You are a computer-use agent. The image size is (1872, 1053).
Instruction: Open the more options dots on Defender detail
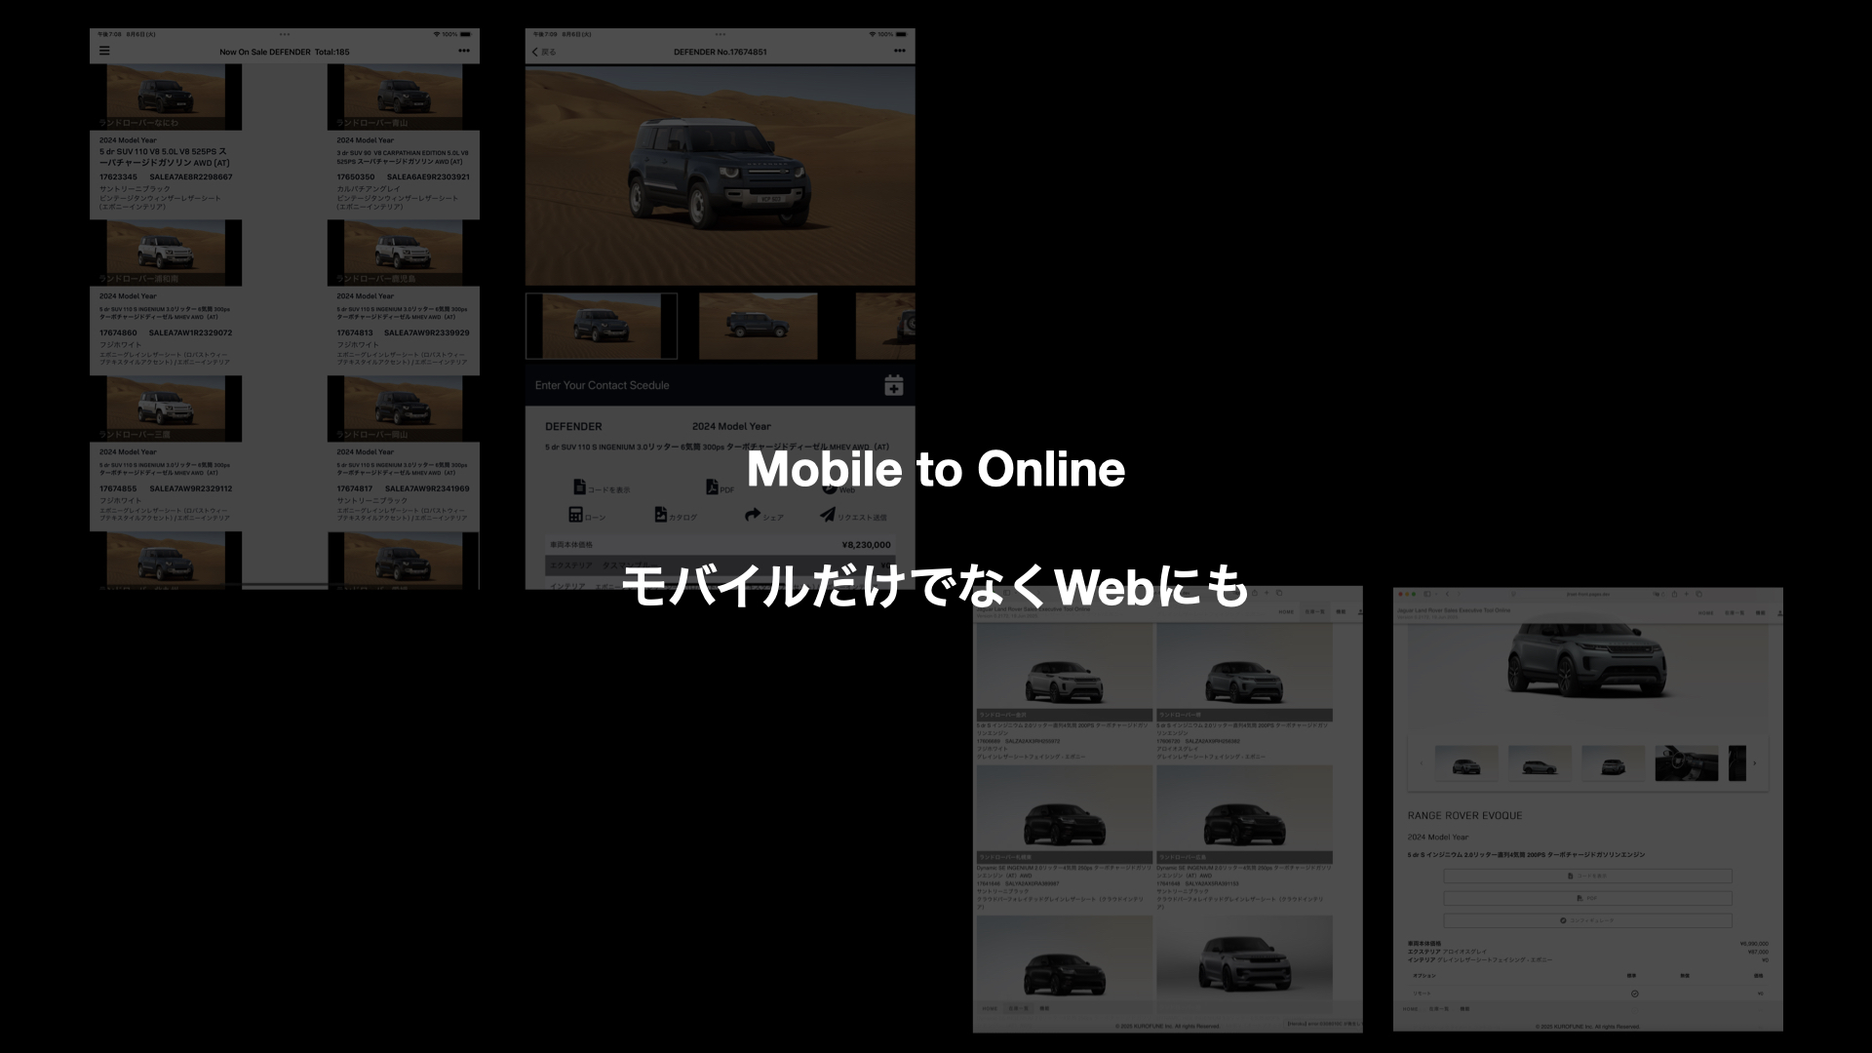coord(899,52)
